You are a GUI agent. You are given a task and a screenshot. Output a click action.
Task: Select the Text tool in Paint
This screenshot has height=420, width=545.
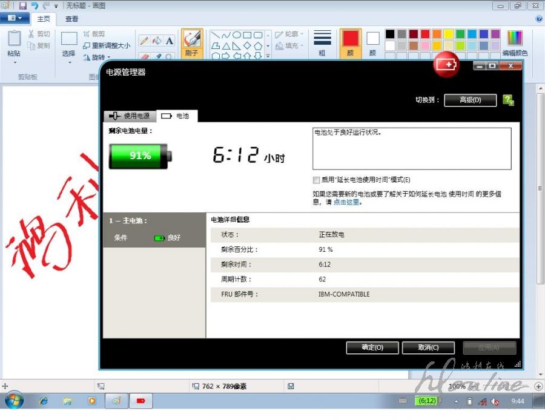pyautogui.click(x=170, y=41)
